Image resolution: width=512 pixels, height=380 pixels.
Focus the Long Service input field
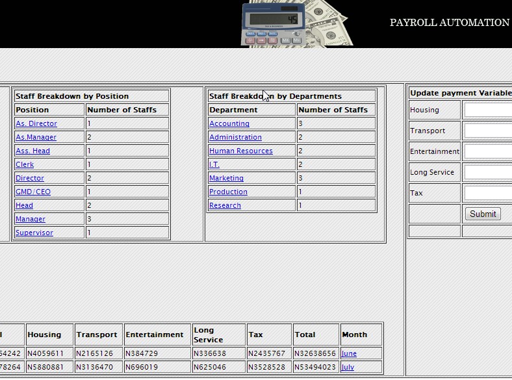coord(488,172)
